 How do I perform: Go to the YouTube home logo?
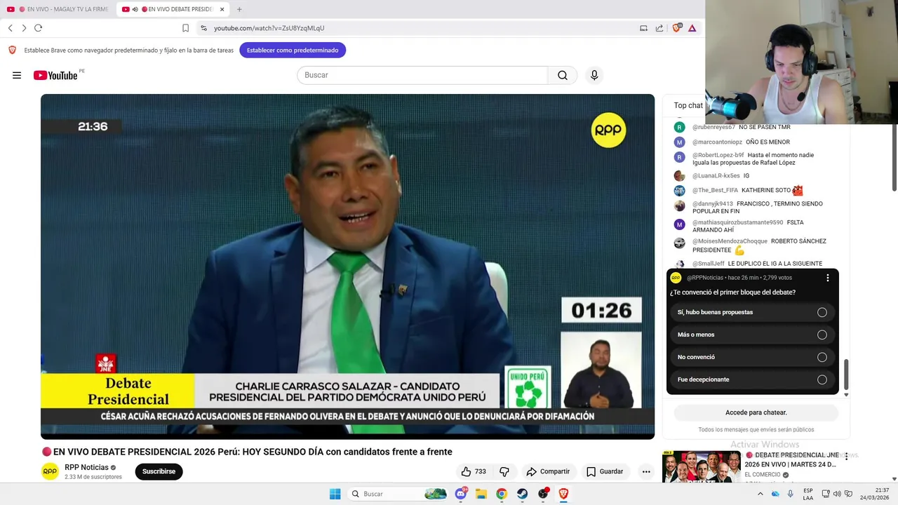click(55, 75)
